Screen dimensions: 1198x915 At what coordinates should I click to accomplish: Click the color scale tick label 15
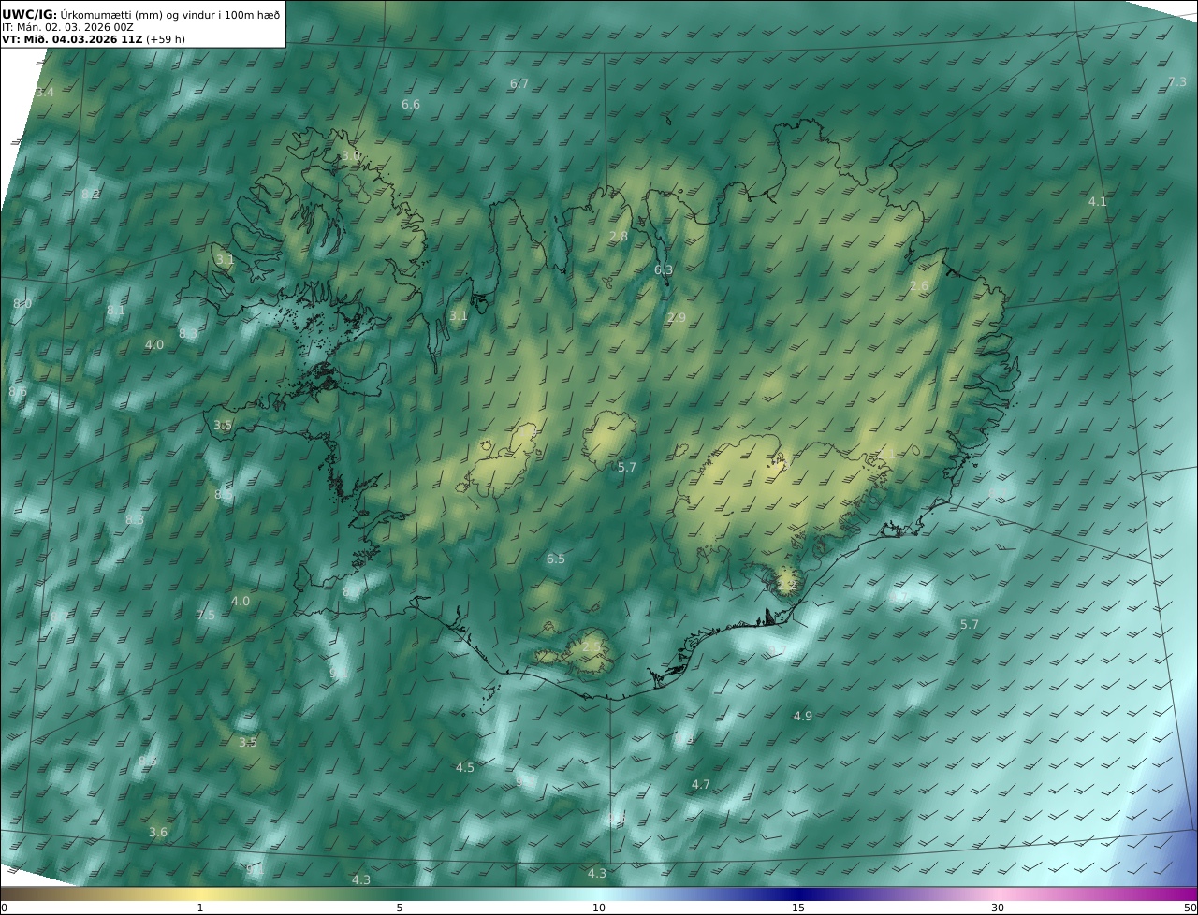click(798, 908)
